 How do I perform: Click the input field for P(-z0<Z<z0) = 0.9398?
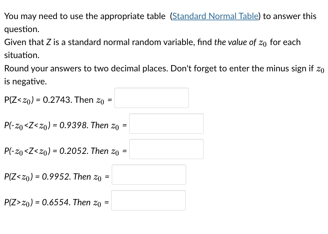166,123
